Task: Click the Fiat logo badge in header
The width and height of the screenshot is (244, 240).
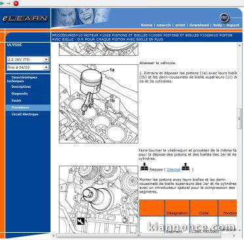Action: [224, 18]
